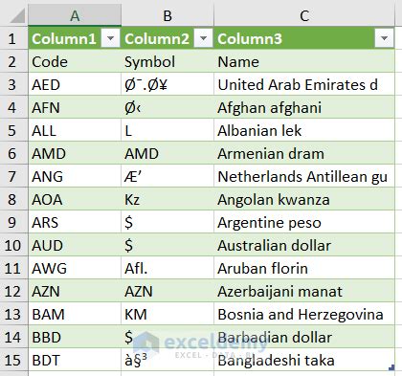Select the 'Albanian lek' cell

tap(304, 130)
